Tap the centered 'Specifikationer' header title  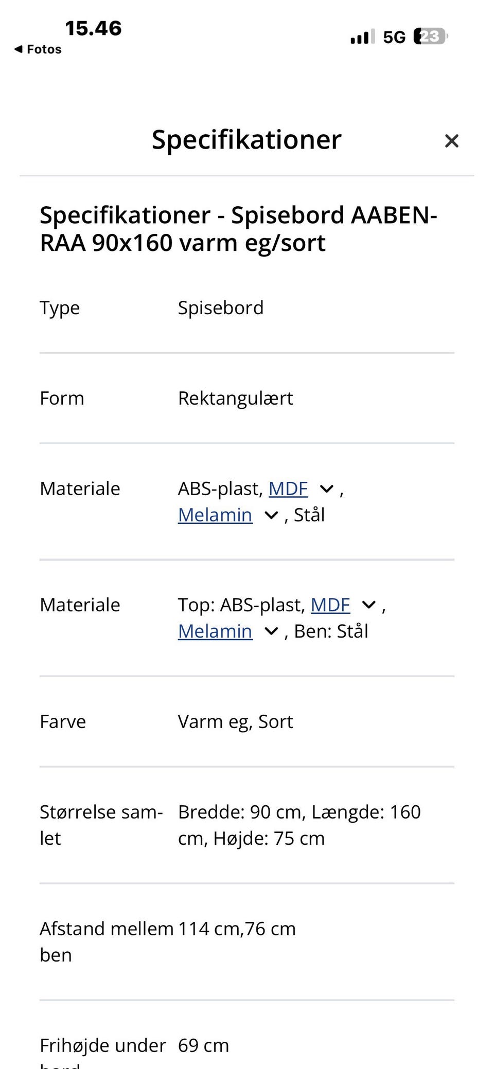[x=246, y=139]
